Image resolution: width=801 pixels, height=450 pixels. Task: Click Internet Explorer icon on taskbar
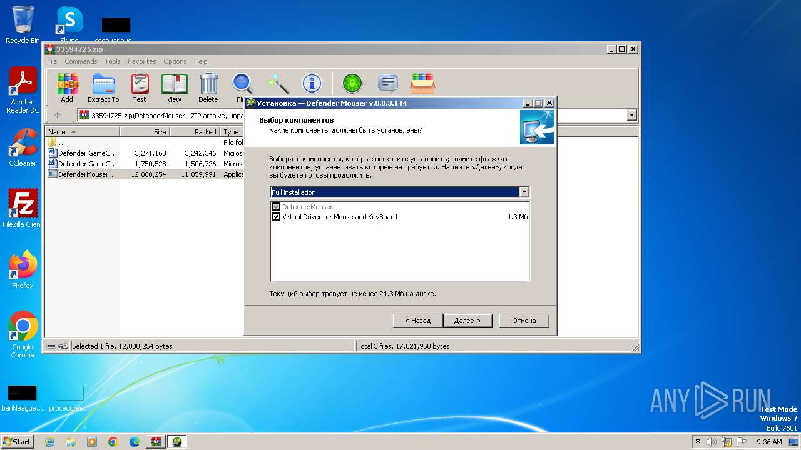(50, 442)
